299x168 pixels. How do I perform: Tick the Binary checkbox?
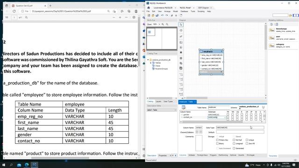pyautogui.click(x=217, y=143)
